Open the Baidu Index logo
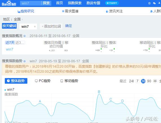 pyautogui.click(x=9, y=3)
